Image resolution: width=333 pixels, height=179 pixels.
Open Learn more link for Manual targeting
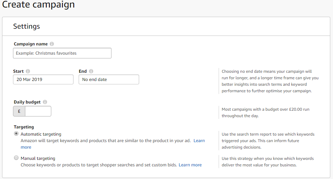190,165
